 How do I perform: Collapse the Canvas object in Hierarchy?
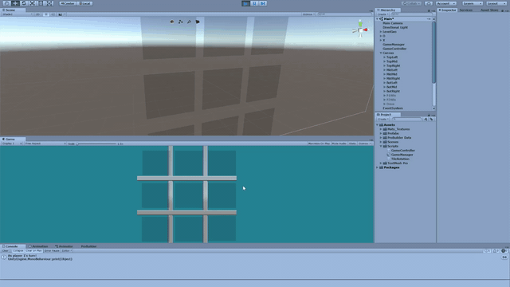click(381, 53)
